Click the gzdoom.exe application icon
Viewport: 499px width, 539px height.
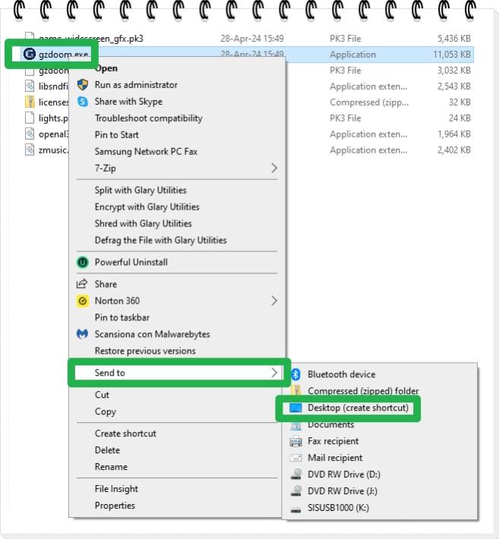coord(30,54)
